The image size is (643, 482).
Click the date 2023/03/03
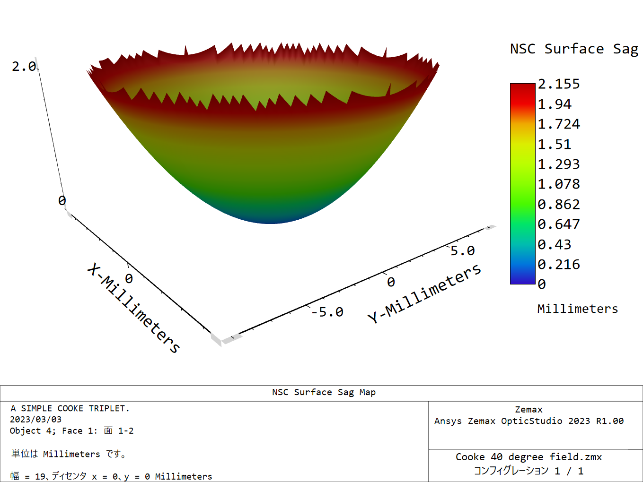tap(36, 420)
